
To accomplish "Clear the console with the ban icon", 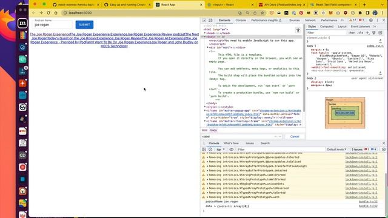I will (x=210, y=150).
